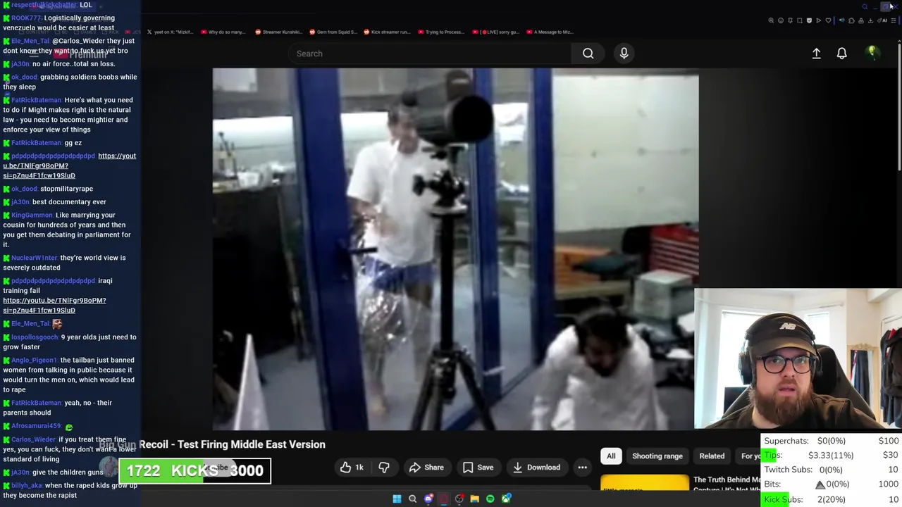This screenshot has height=507, width=902.
Task: Select the 'All' filter chip
Action: coord(611,456)
